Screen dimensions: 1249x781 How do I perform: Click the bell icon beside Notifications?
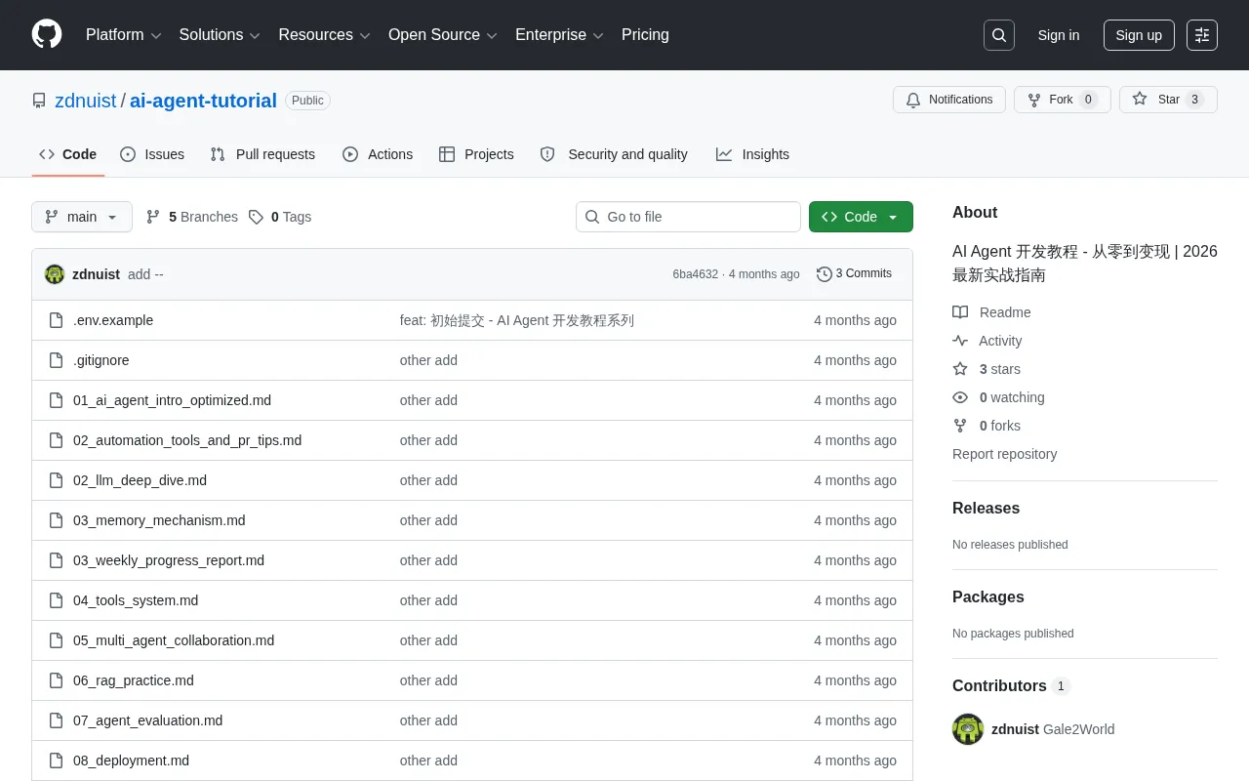913,100
